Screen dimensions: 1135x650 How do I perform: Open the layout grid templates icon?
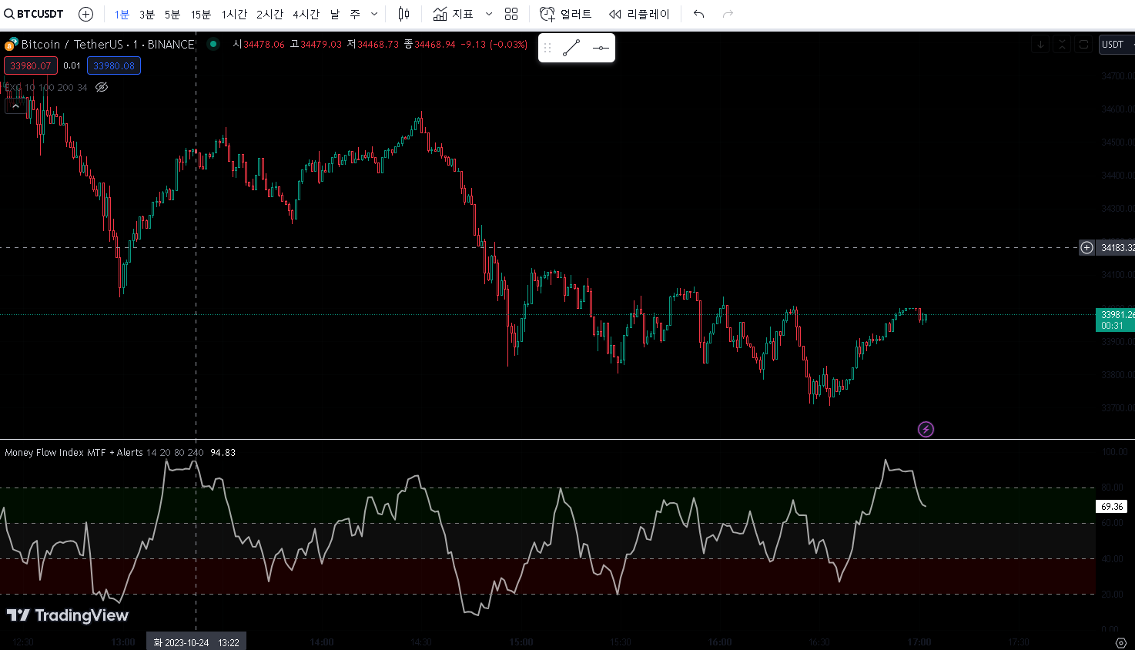(x=511, y=14)
